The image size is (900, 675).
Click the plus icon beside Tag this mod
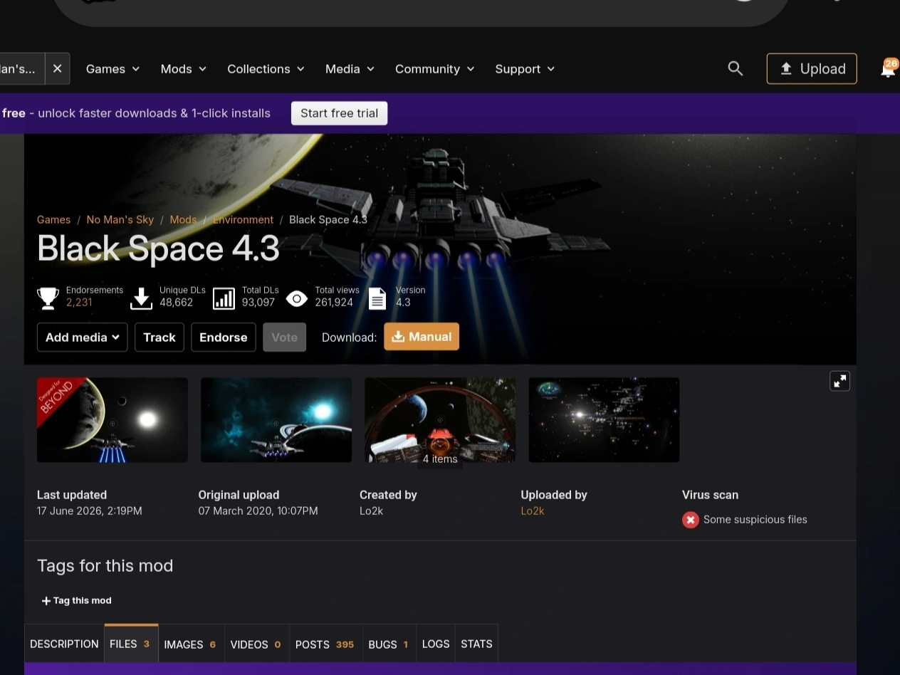[x=46, y=601]
